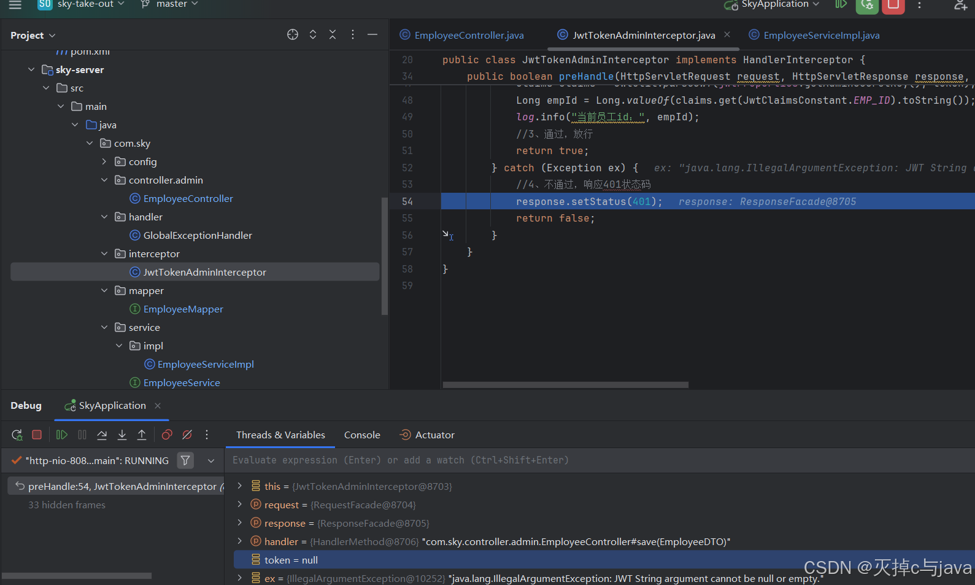
Task: Open the master branch dropdown
Action: point(169,4)
